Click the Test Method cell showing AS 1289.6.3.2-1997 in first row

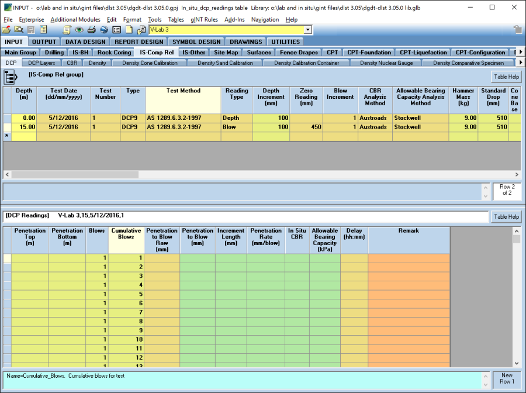[x=183, y=118]
